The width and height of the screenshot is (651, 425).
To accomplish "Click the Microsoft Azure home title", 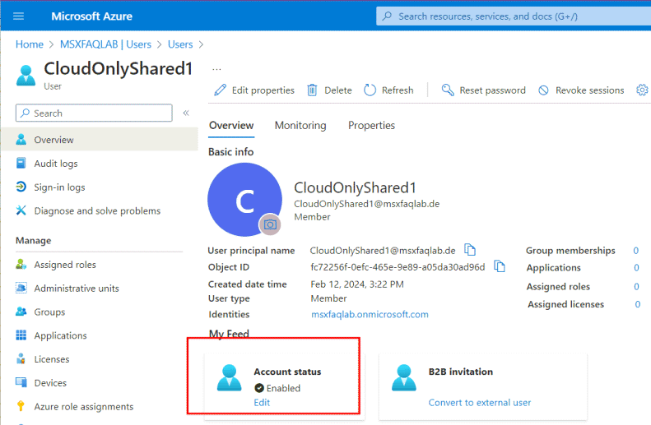I will click(91, 16).
